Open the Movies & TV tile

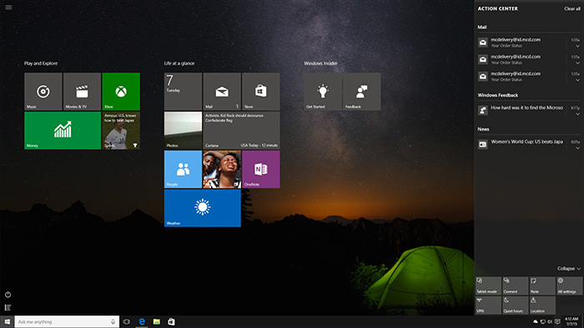point(82,92)
